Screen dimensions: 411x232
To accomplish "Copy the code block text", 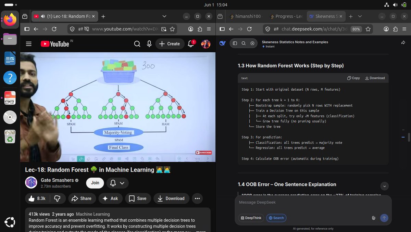I will coord(353,78).
